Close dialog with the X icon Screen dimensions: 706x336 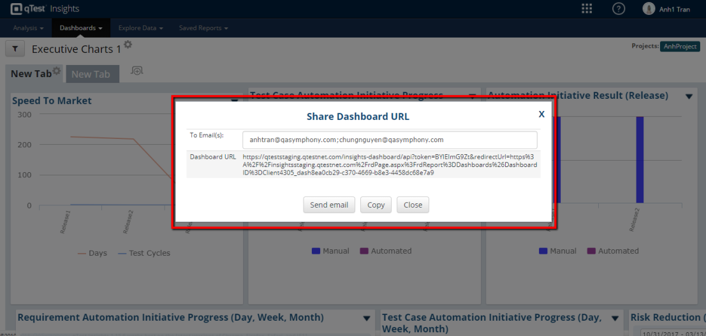[541, 114]
